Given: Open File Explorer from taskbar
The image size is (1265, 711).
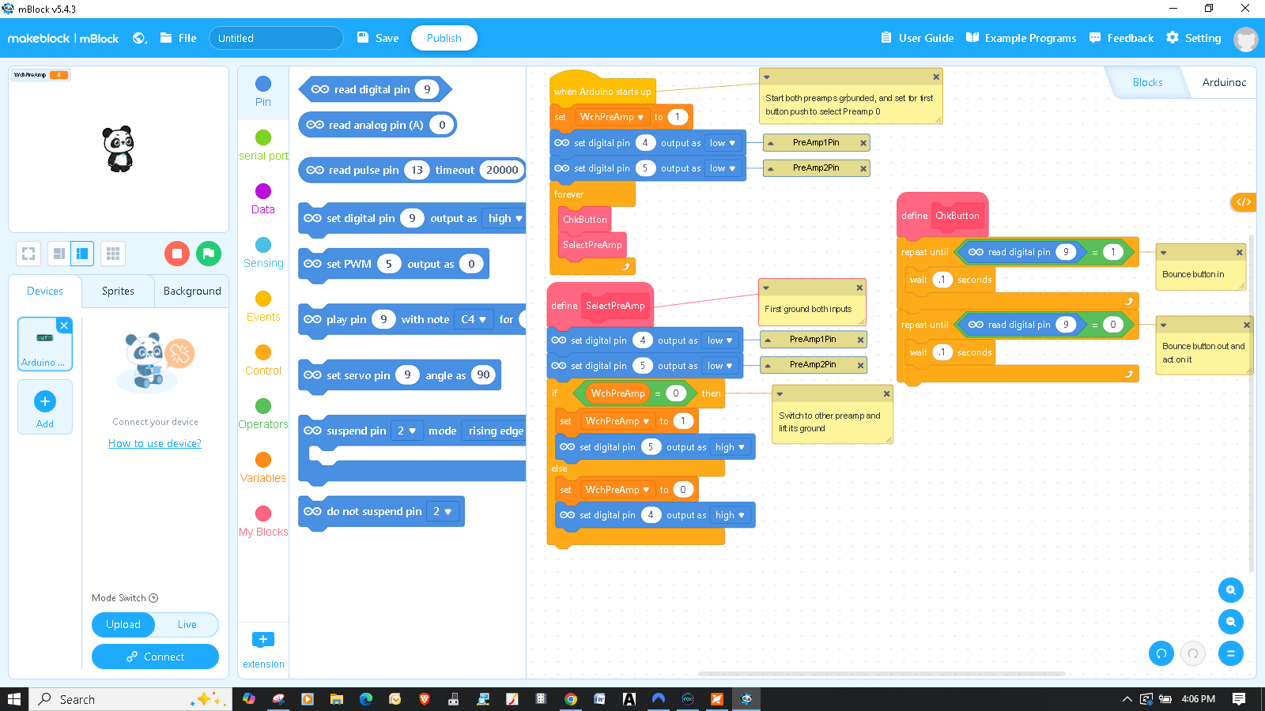Looking at the screenshot, I should coord(337,699).
